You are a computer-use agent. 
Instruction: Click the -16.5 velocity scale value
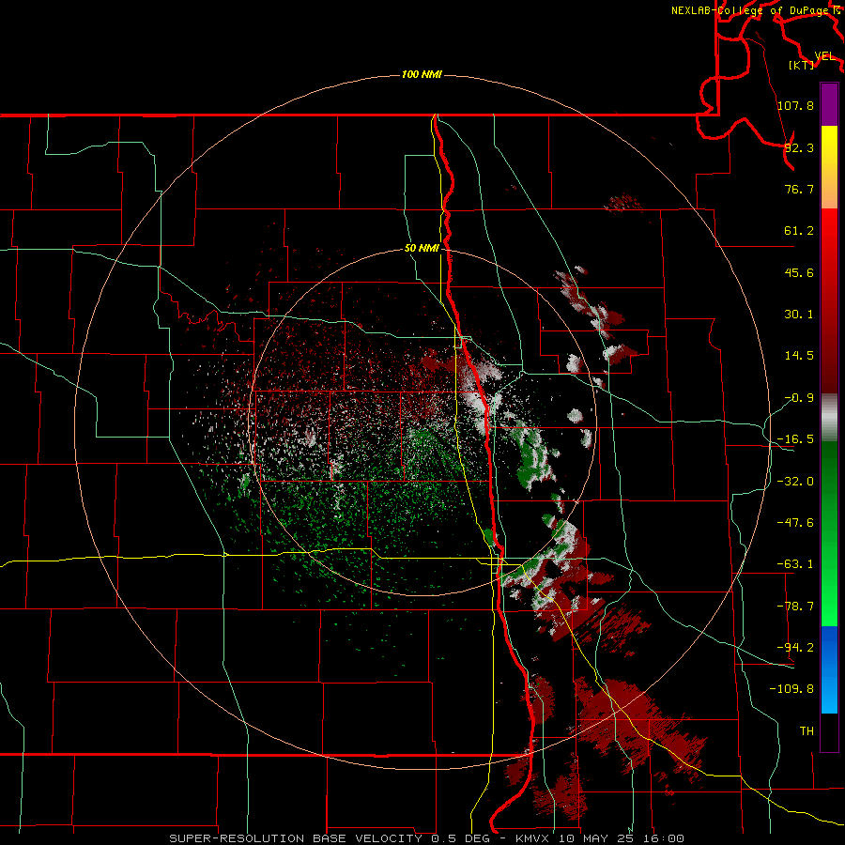tap(795, 439)
